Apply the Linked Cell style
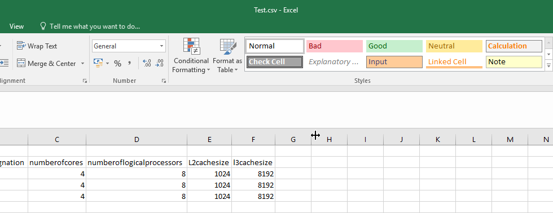 pos(454,62)
